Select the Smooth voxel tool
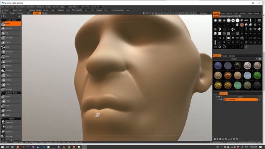Screen dimensions: 265x149 point(11,28)
